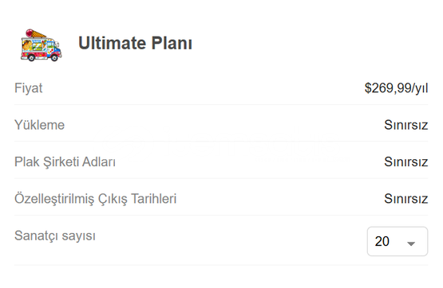Screen dimensions: 443x288
Task: Click Sınırsız value for Özelleştirilmiş Çıkış Tarihleri
Action: click(406, 199)
